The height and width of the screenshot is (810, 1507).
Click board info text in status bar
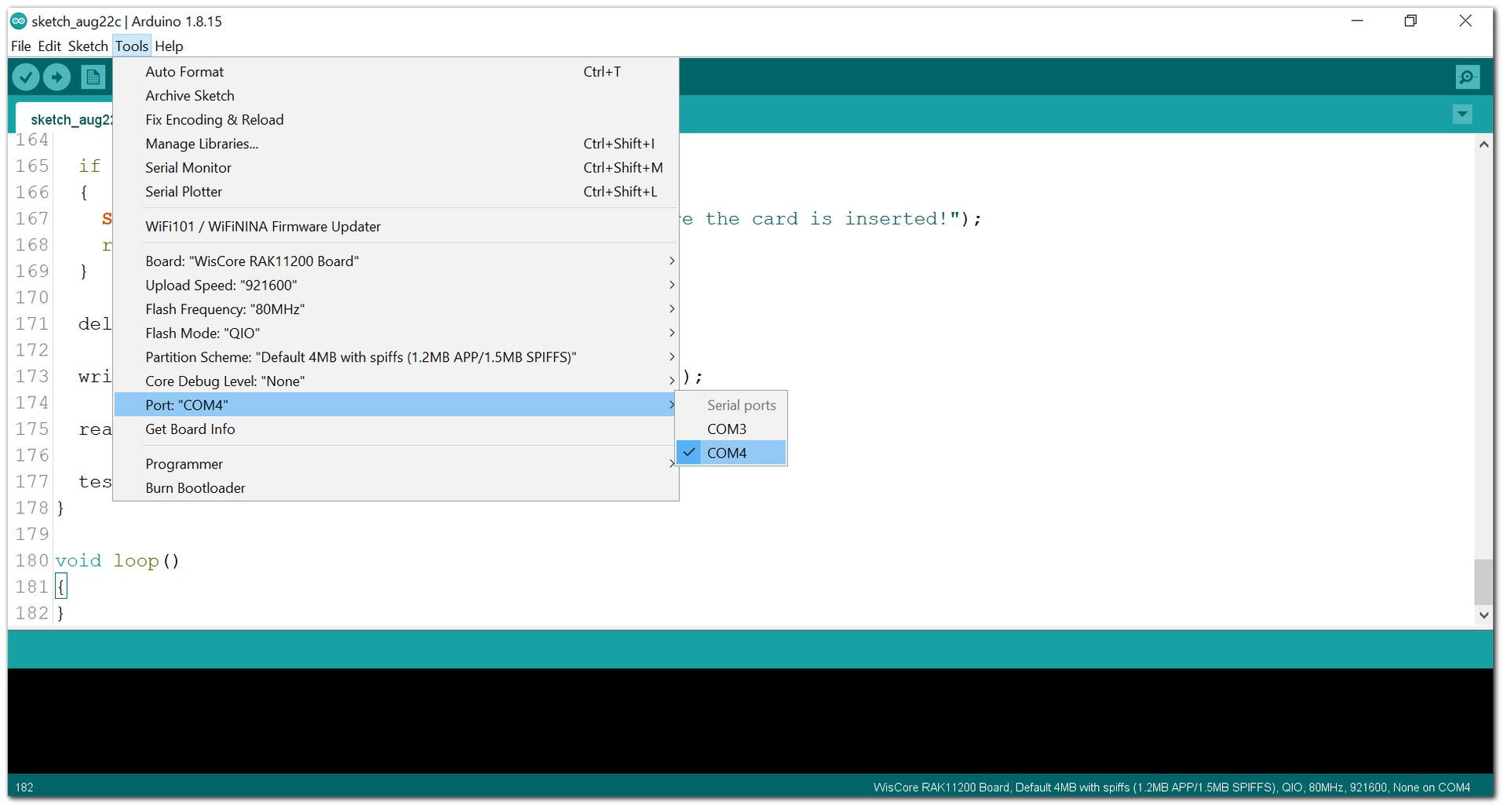[1171, 787]
